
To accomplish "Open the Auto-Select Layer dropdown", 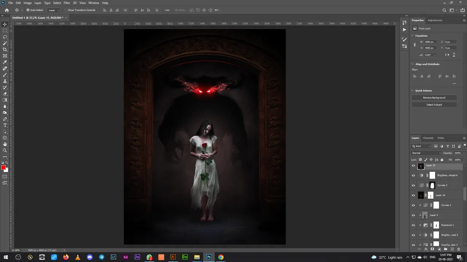I will click(x=54, y=10).
